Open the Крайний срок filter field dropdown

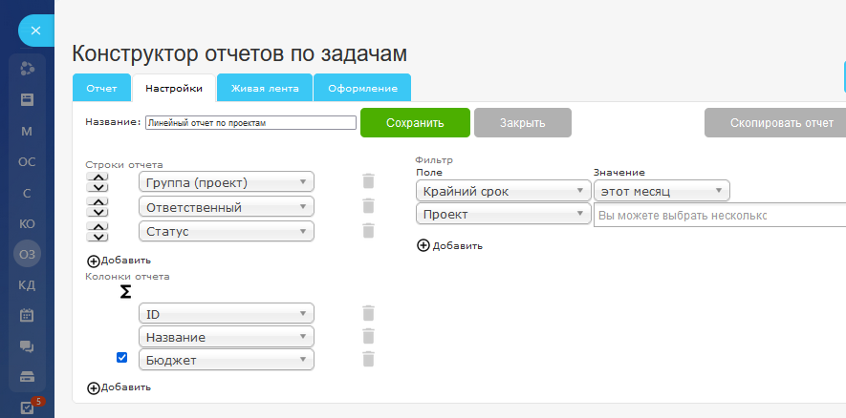tap(504, 191)
